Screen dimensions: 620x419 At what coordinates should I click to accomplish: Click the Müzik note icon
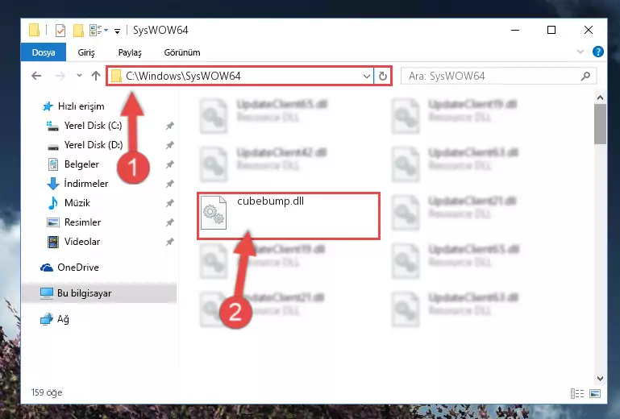coord(53,203)
